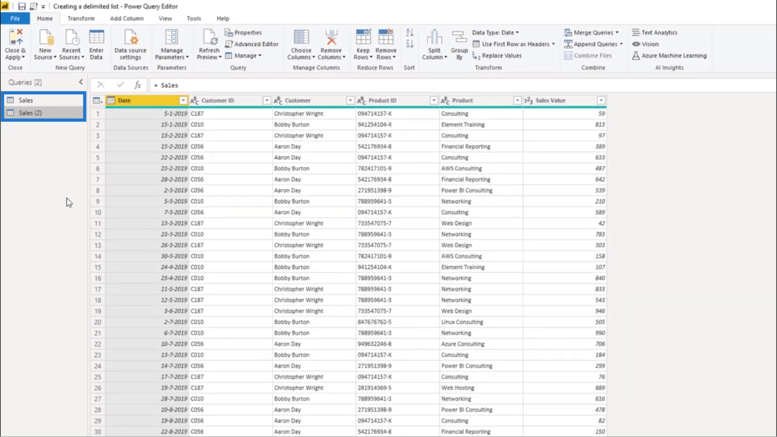The height and width of the screenshot is (437, 777).
Task: Open the Sales Value column filter dropdown
Action: click(x=601, y=100)
